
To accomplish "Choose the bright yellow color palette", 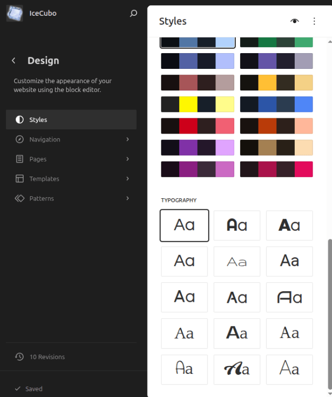I will pos(198,104).
